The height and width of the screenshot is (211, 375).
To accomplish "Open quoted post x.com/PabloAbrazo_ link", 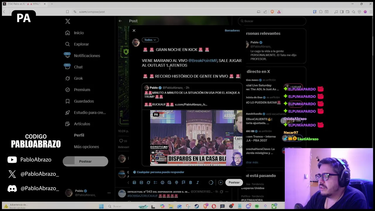I will pyautogui.click(x=191, y=105).
